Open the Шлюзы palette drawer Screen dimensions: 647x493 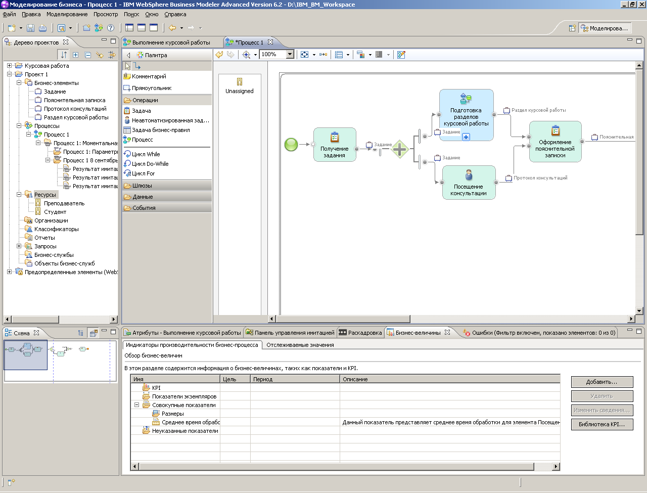coord(167,186)
